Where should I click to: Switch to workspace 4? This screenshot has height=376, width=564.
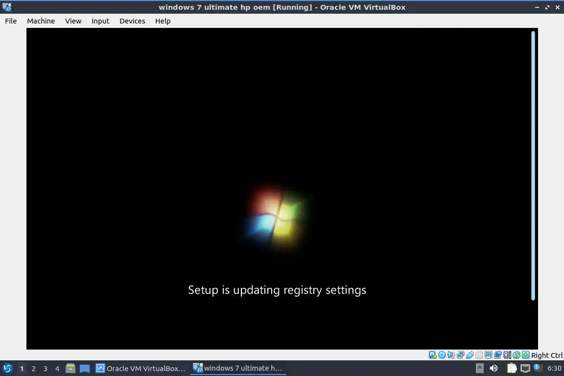click(57, 369)
